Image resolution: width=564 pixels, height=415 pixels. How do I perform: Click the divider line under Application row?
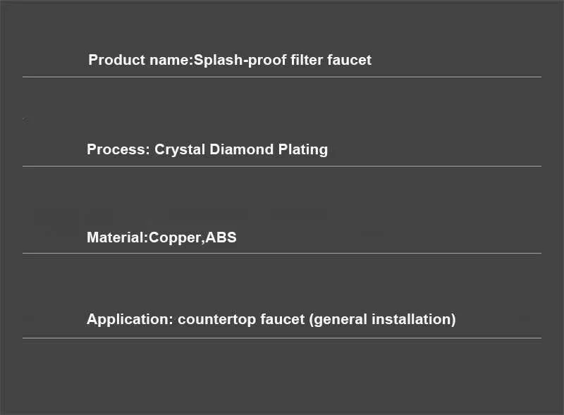[x=282, y=338]
